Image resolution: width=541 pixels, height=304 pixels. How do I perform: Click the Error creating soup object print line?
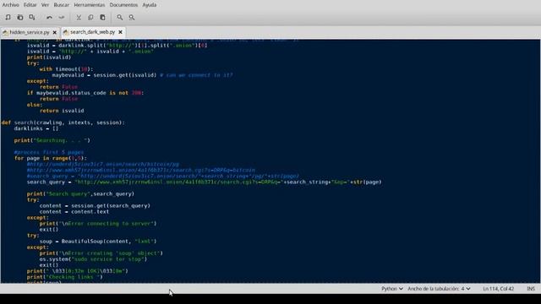101,253
